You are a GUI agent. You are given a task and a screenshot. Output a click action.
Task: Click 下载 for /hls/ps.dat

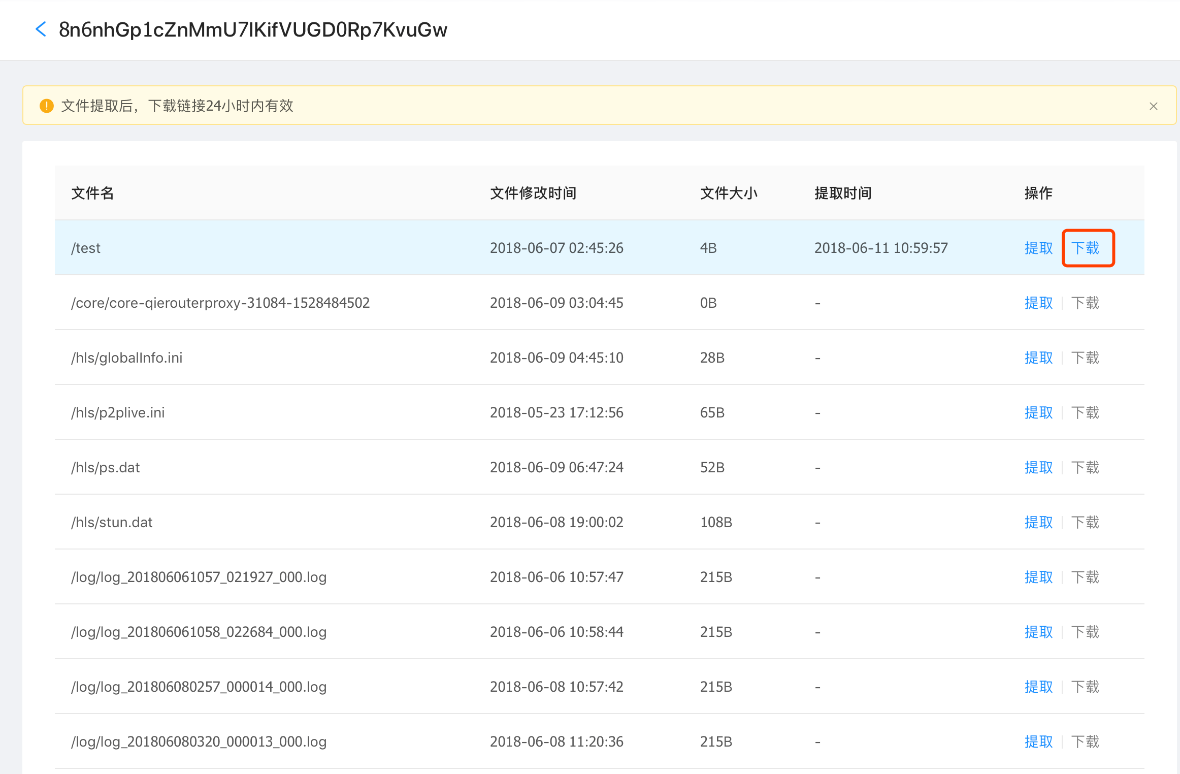[x=1085, y=467]
